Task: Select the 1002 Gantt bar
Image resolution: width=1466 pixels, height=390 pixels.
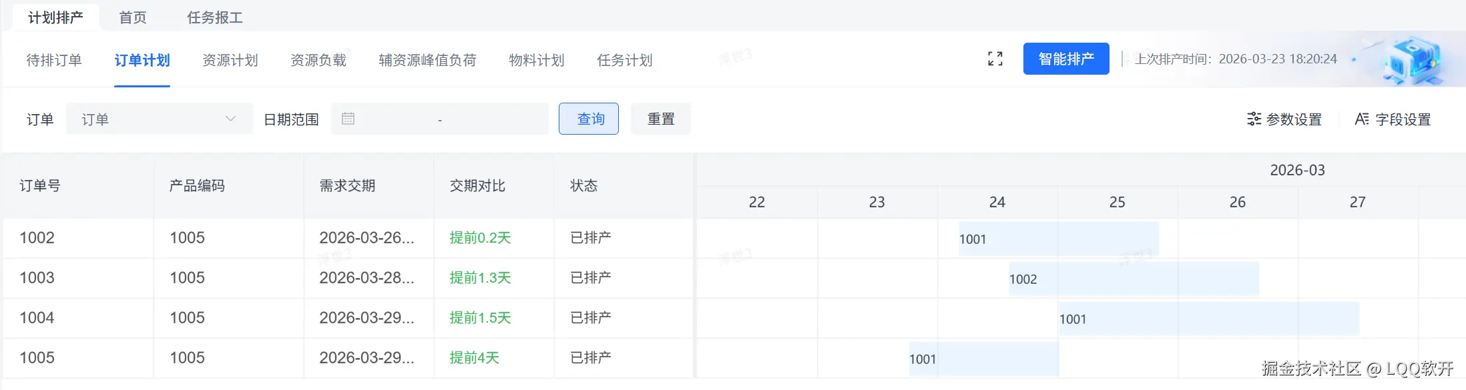Action: coord(1134,279)
